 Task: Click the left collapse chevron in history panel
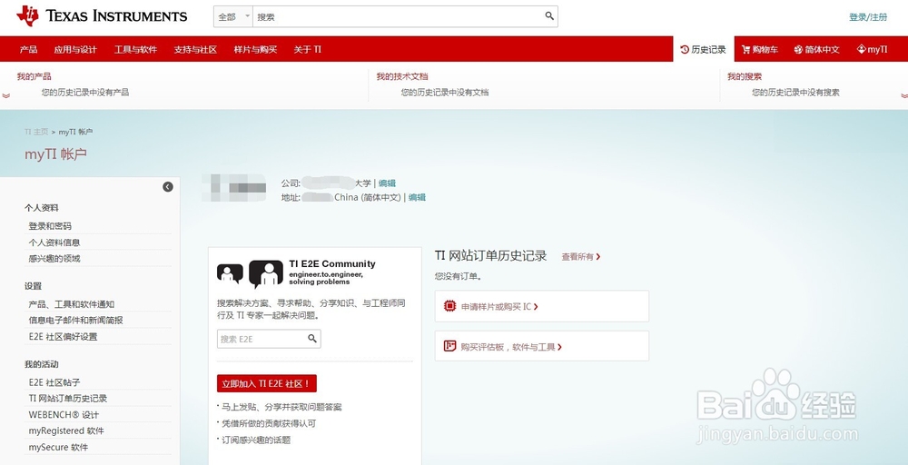tap(5, 95)
